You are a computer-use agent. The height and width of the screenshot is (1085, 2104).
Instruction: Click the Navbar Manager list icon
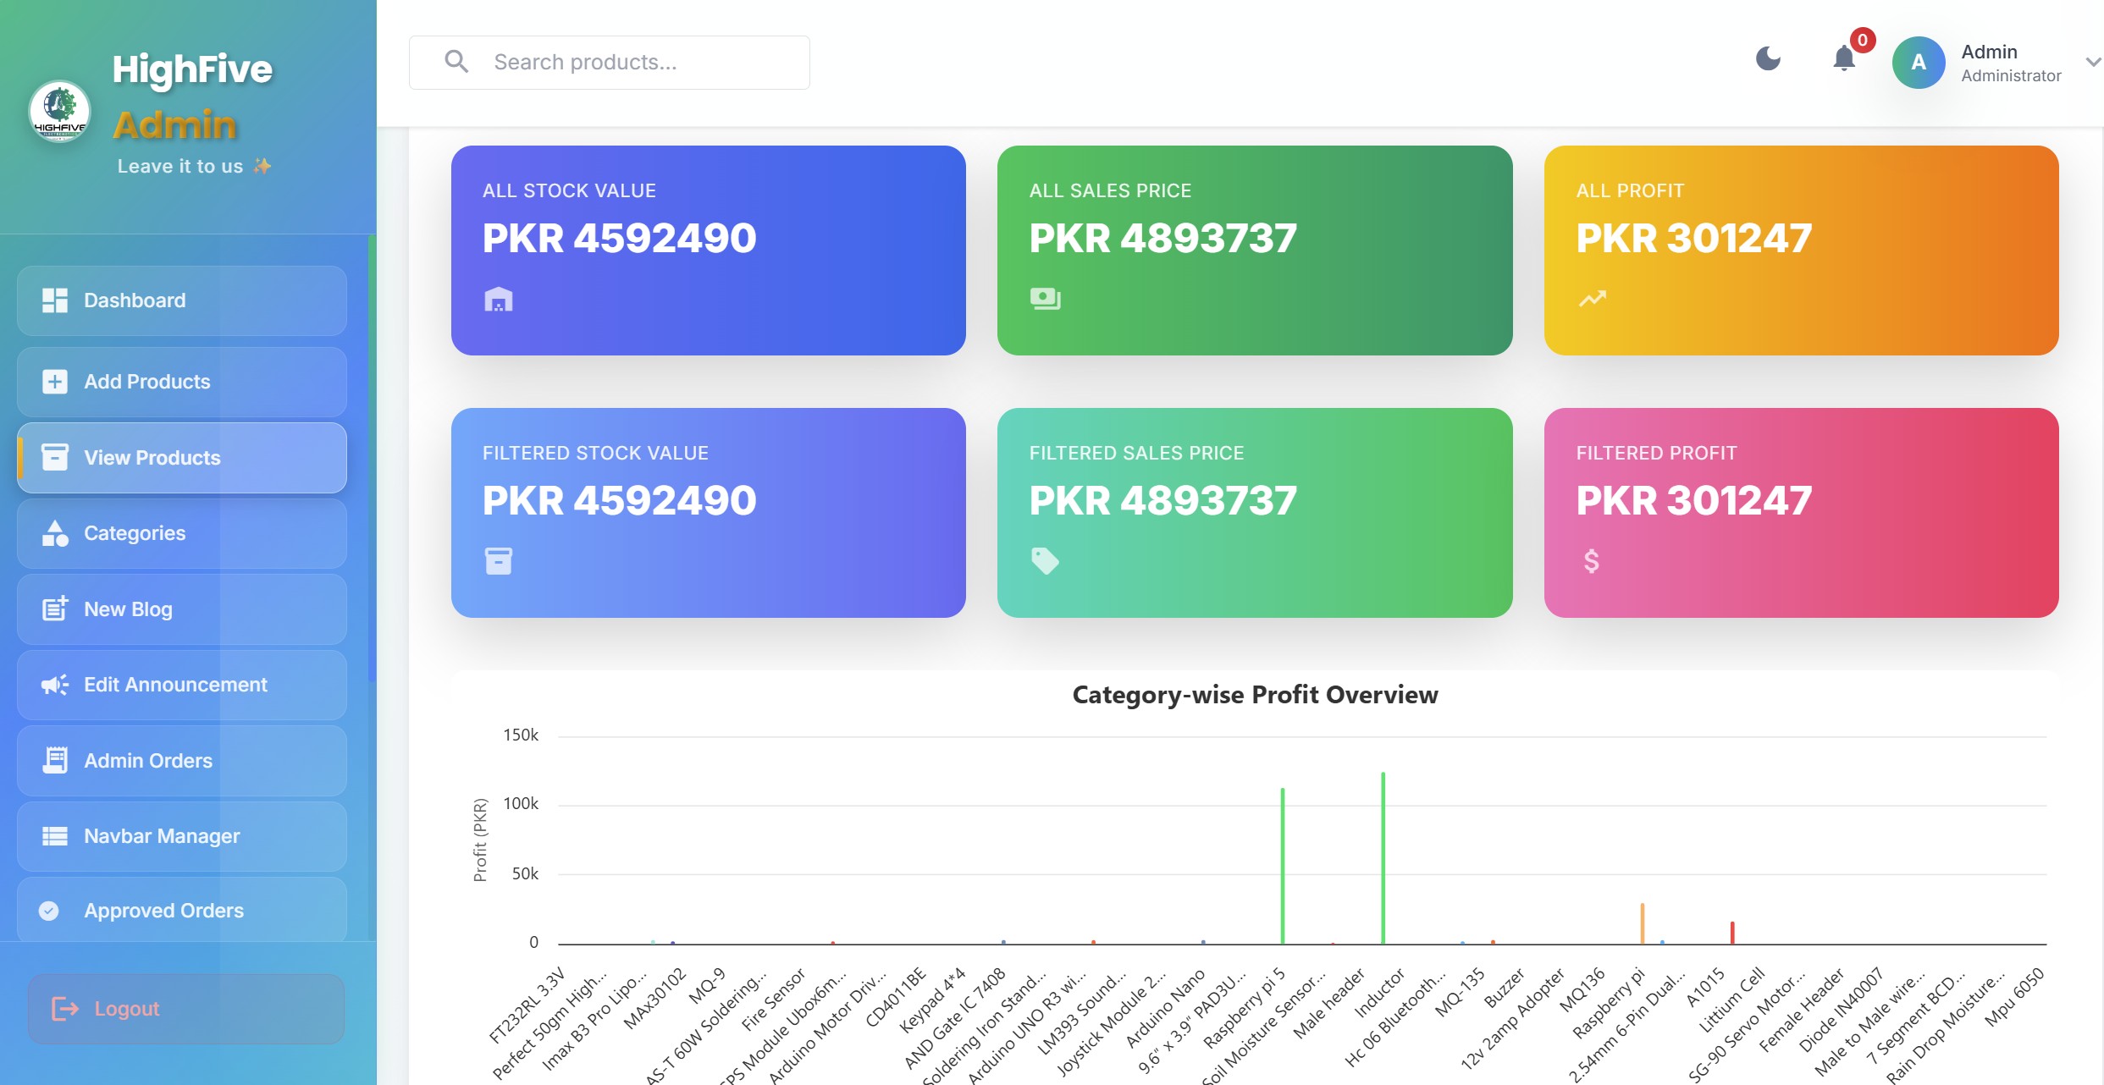55,836
